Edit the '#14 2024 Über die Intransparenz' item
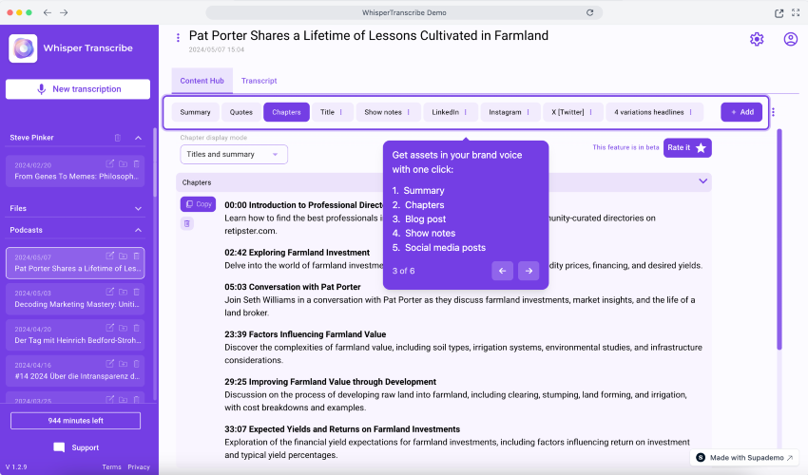This screenshot has height=475, width=808. coord(109,364)
